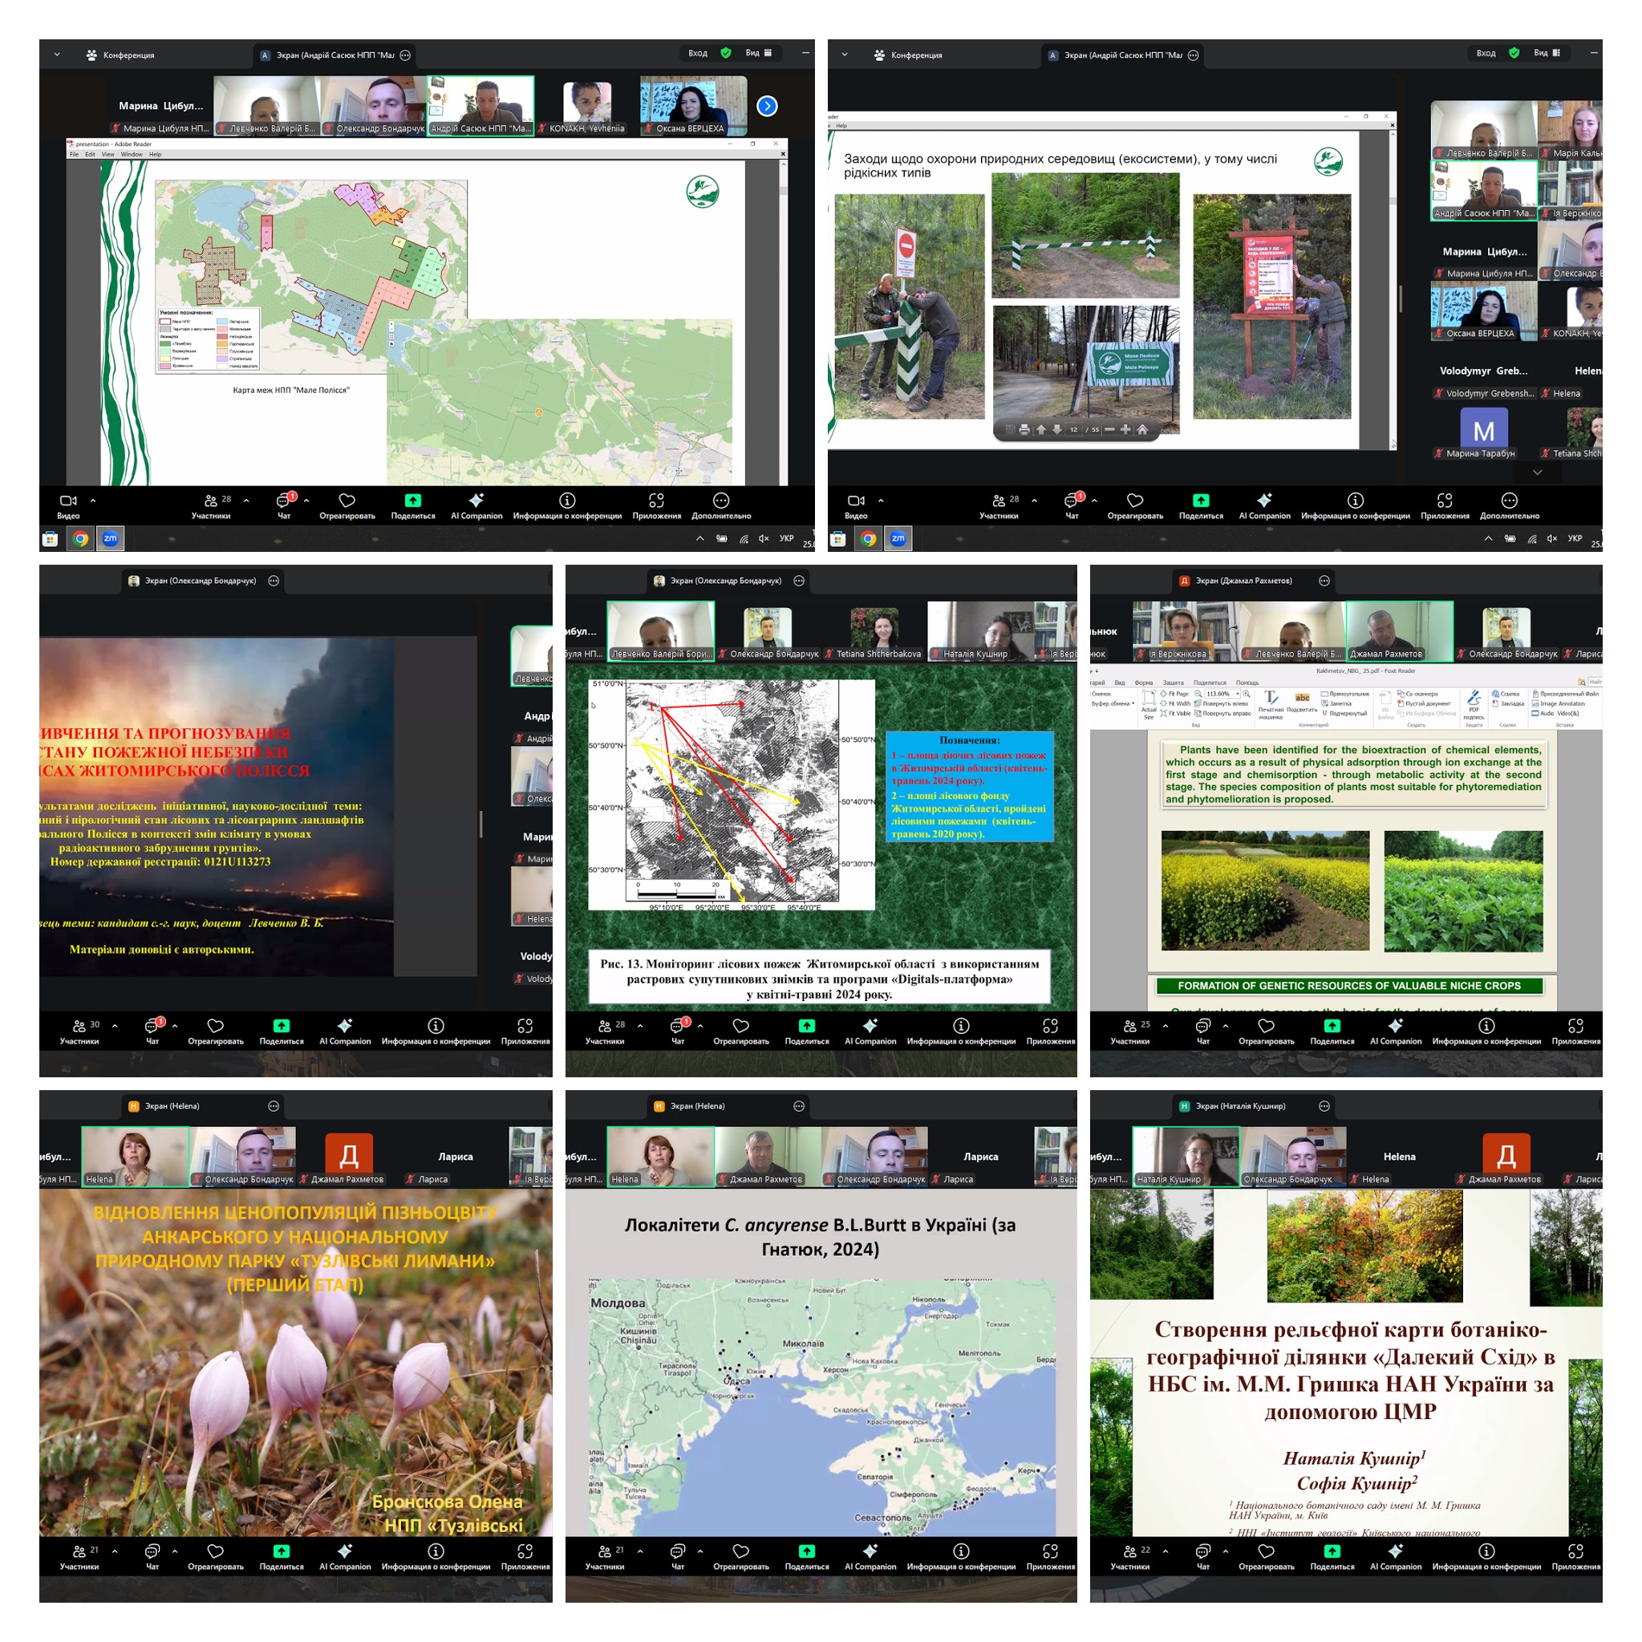
Task: Open the File menu in Adobe Reader
Action: pyautogui.click(x=74, y=155)
